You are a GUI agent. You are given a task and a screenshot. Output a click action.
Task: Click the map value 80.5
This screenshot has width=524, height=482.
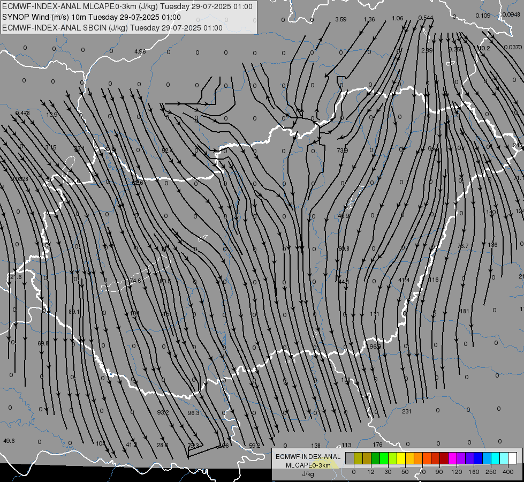coord(165,281)
